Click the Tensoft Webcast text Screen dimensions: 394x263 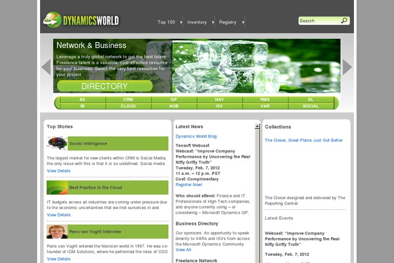[x=192, y=145]
